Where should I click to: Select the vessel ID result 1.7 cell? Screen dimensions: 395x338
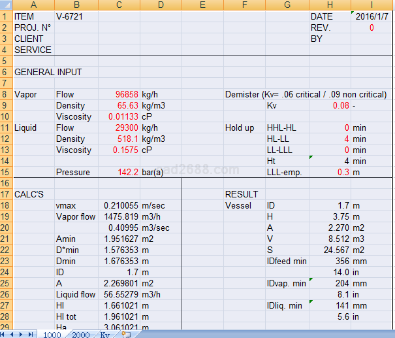[x=329, y=206]
